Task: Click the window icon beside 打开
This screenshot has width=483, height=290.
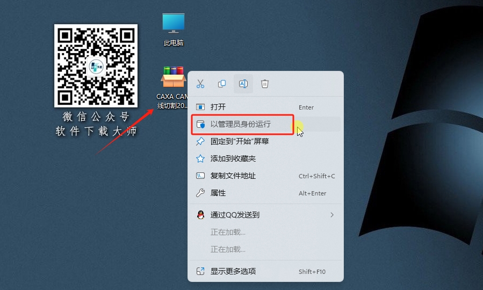Action: click(200, 107)
